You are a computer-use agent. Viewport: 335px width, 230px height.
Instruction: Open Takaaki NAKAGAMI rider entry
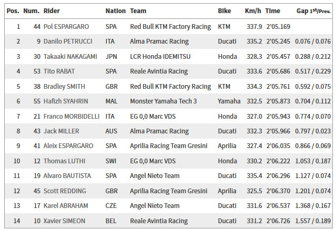pyautogui.click(x=70, y=56)
